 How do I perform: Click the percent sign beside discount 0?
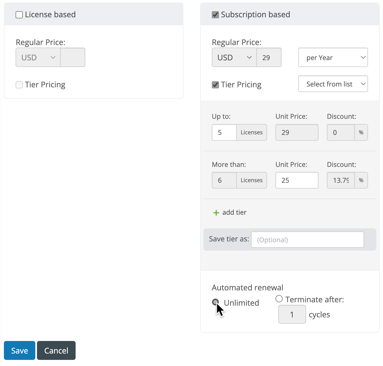point(361,132)
